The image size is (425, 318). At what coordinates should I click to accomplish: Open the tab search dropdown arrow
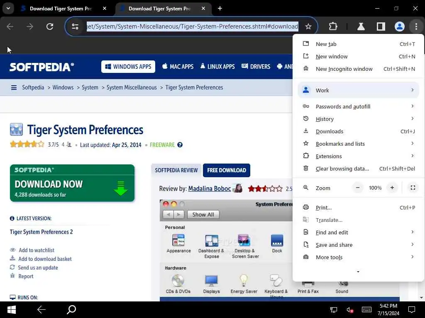tap(8, 8)
